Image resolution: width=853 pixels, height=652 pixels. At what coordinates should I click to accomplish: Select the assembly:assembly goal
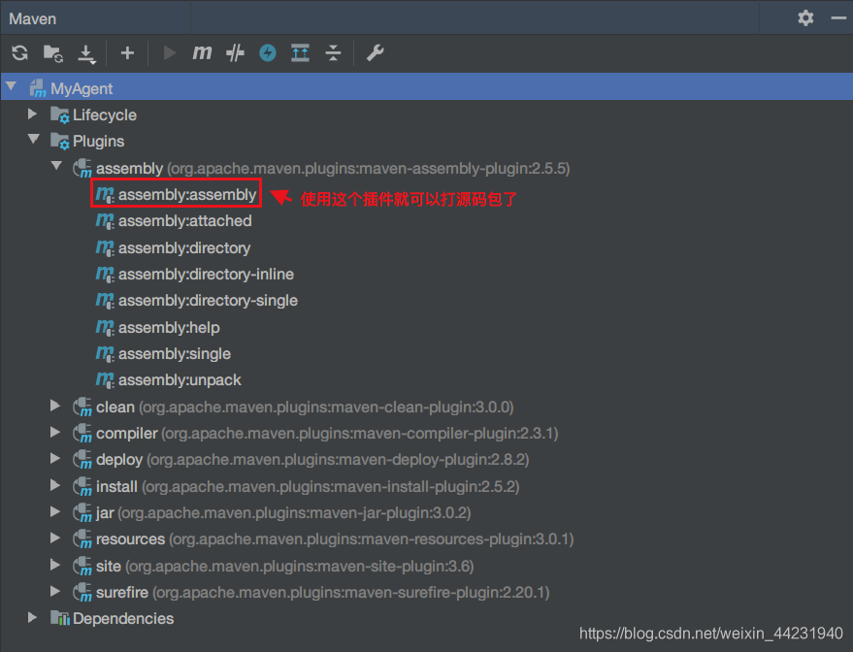(x=187, y=195)
